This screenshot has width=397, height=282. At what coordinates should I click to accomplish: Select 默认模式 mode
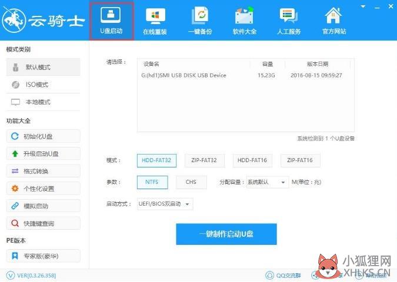coord(43,67)
